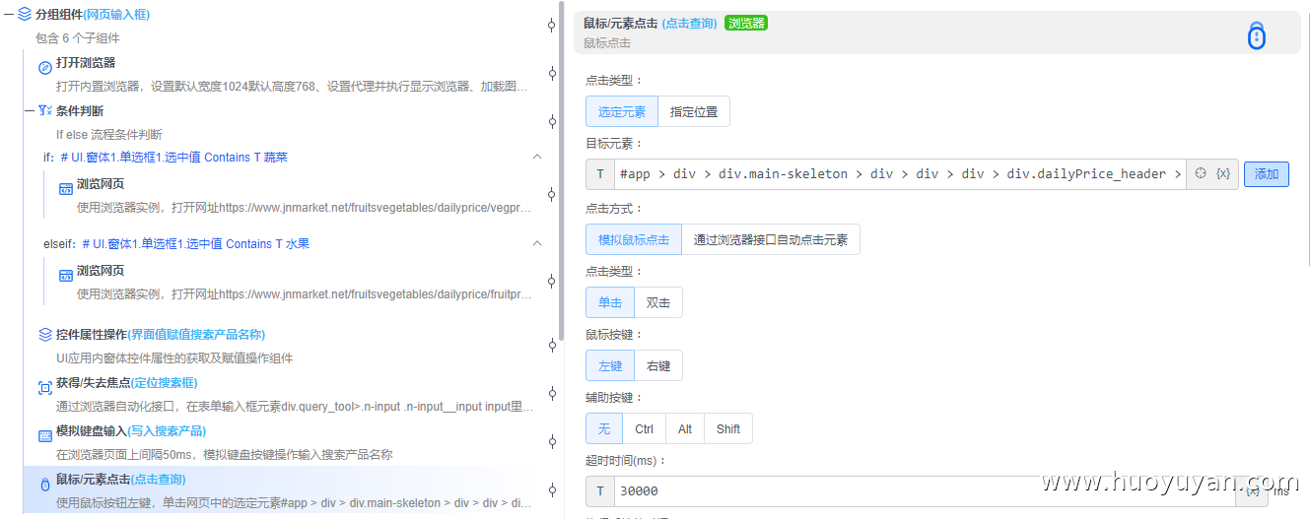The width and height of the screenshot is (1310, 519).
Task: Click the 目标元素 selector input field
Action: tap(899, 174)
